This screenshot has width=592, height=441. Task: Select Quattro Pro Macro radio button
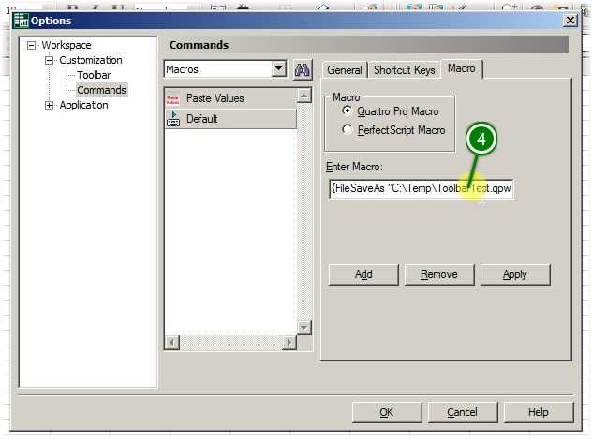tap(348, 111)
